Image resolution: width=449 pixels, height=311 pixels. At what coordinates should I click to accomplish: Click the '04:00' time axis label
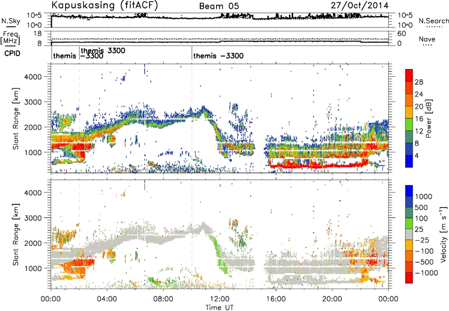coord(107,299)
